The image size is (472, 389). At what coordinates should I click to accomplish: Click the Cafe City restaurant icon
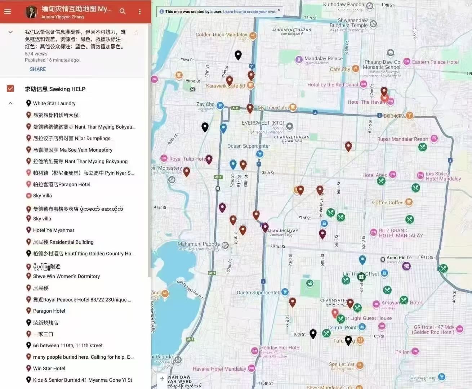356,68
